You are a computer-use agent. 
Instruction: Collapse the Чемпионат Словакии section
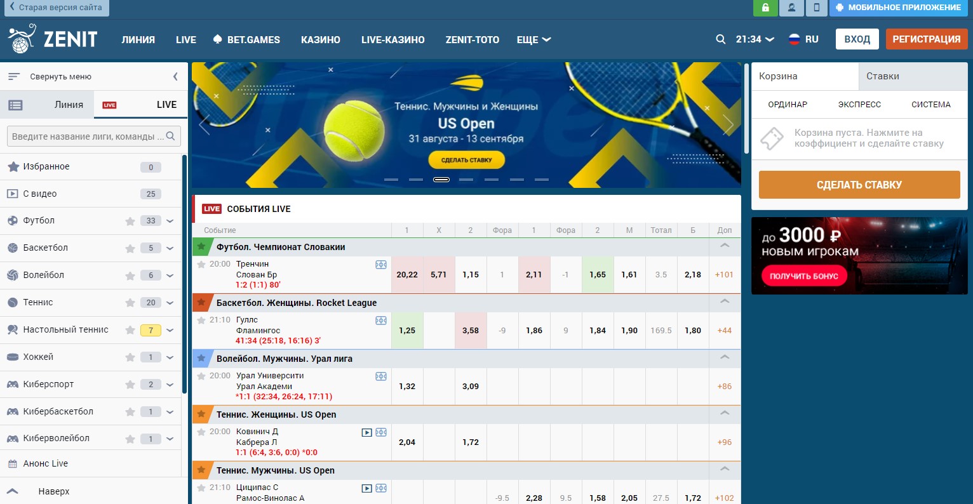[x=725, y=246]
